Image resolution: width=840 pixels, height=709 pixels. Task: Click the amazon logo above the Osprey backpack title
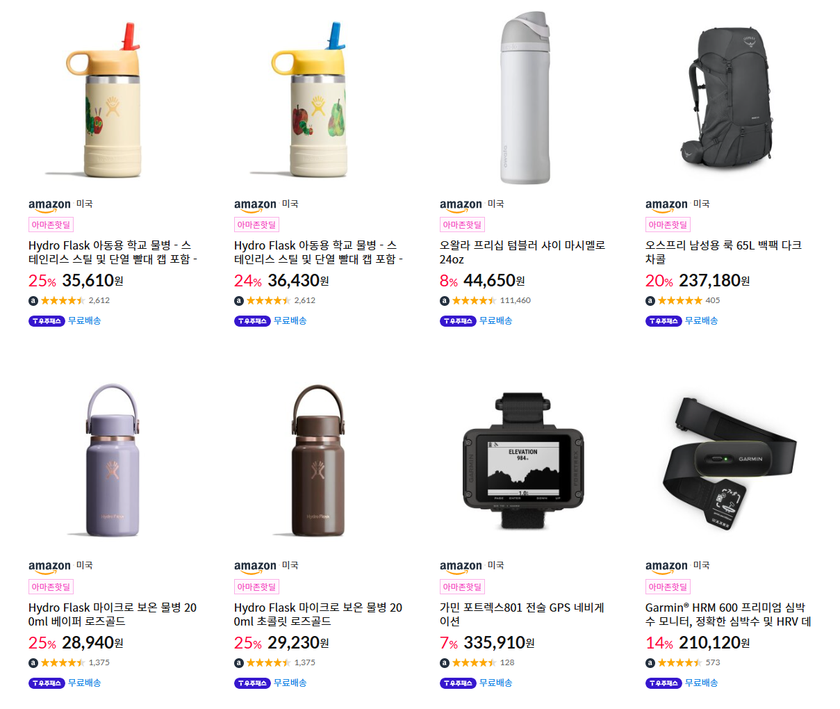point(666,205)
